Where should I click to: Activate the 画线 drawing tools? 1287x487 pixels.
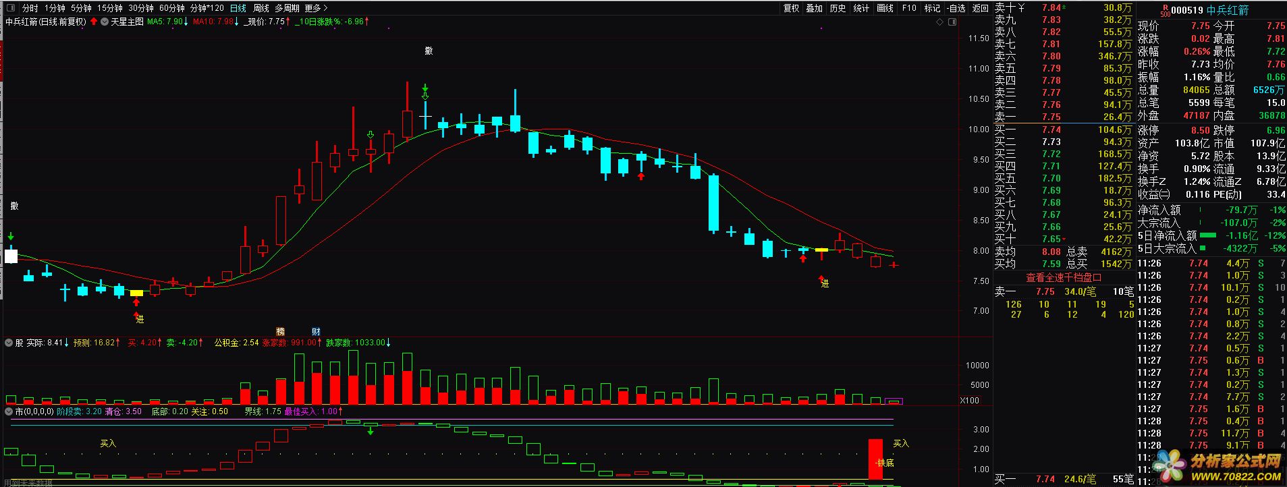tap(885, 8)
